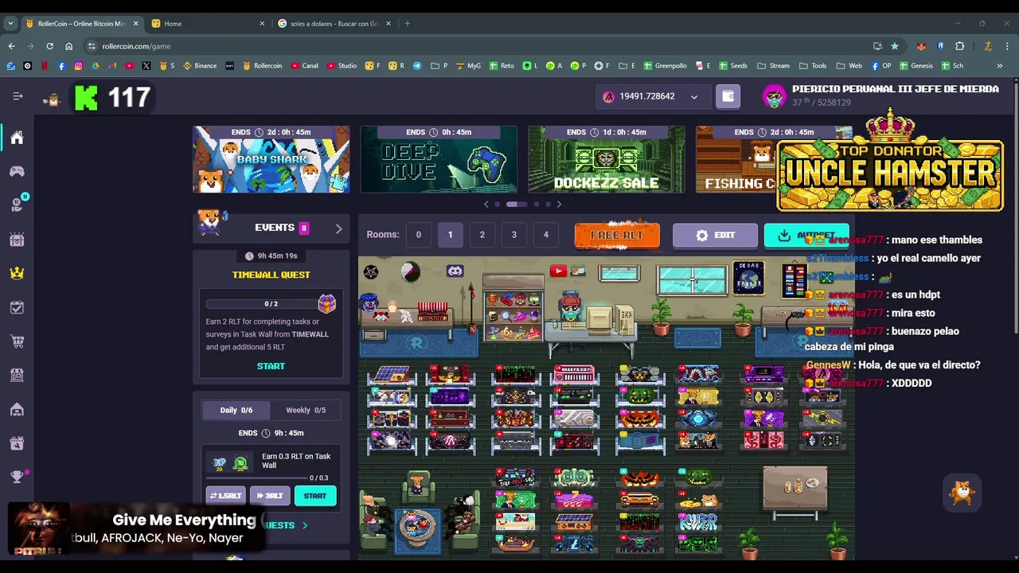Expand the quests link arrow below daily quests

click(304, 525)
